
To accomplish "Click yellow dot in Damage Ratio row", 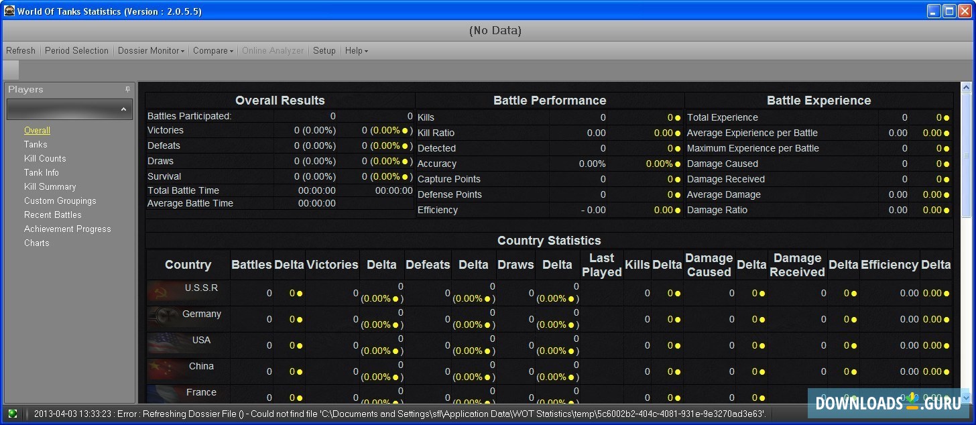I will tap(947, 210).
